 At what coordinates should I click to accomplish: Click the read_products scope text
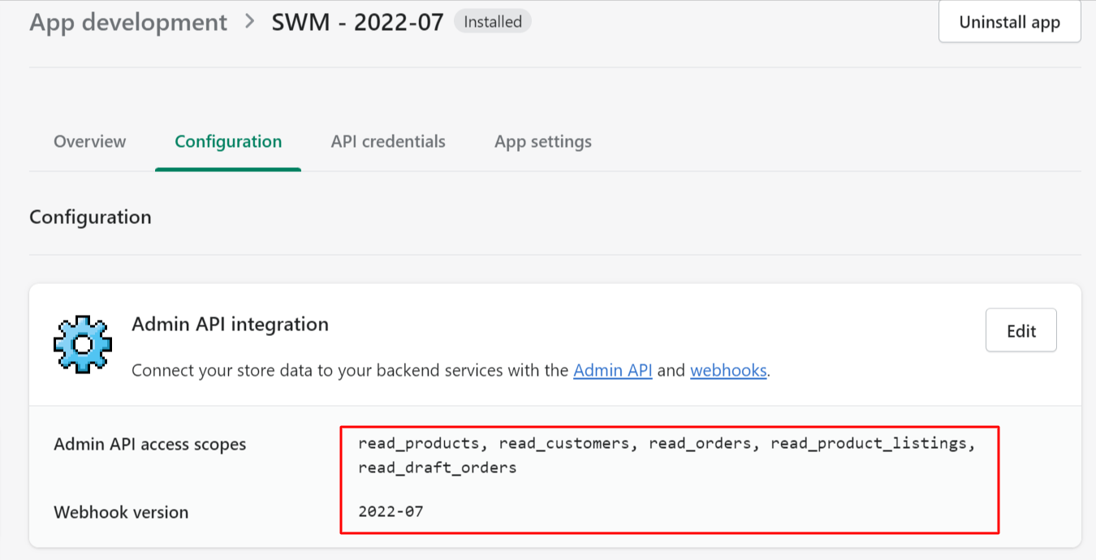click(x=419, y=444)
